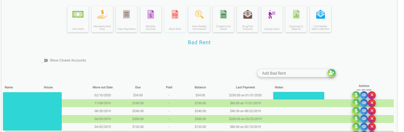The image size is (404, 132).
Task: Click the Bad Rent page heading
Action: 199,42
